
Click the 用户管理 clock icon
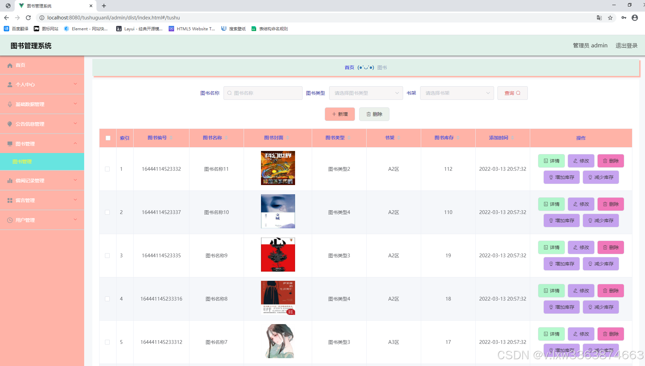10,220
